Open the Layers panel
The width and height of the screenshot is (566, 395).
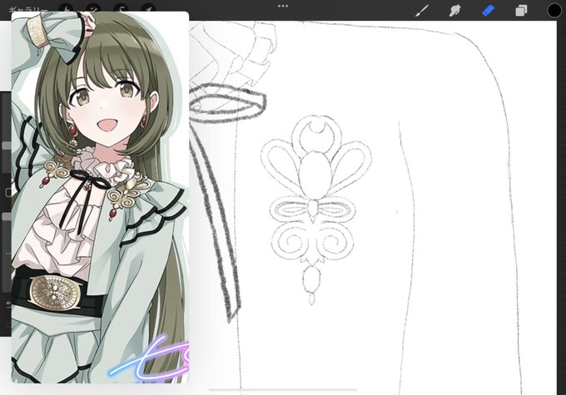521,11
